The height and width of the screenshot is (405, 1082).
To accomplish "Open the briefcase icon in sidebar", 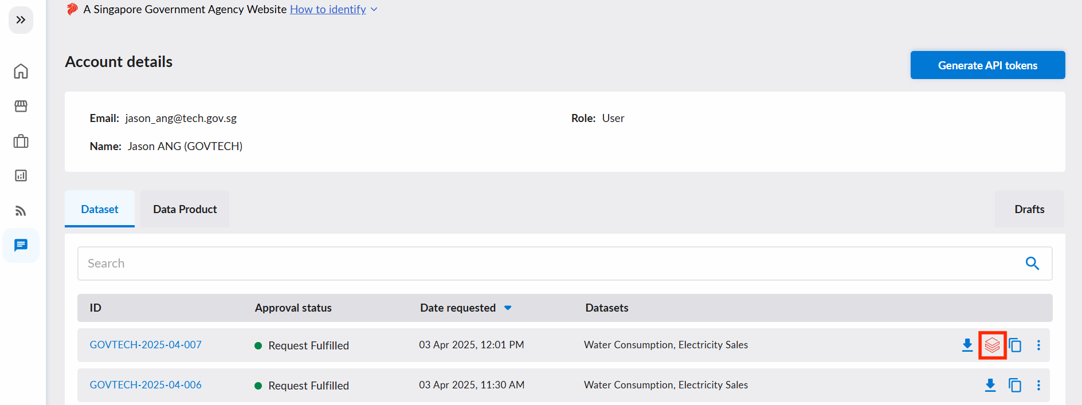I will point(21,141).
